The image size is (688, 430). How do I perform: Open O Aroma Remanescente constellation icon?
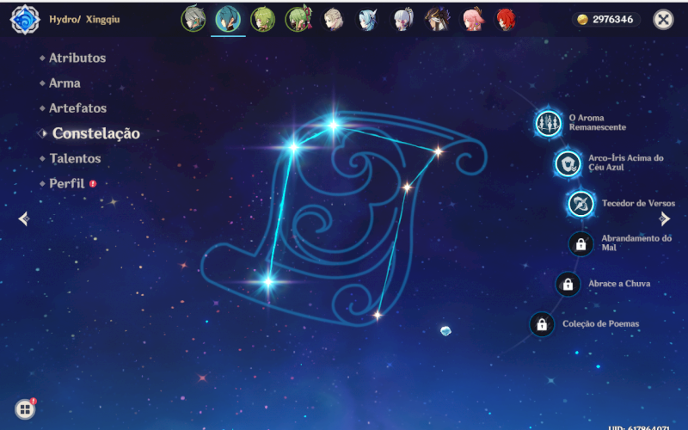point(548,123)
